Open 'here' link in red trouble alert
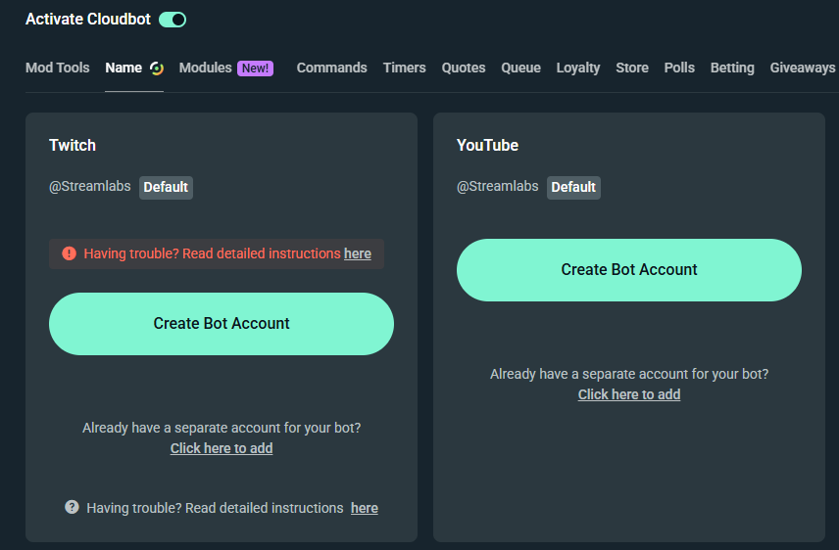839x550 pixels. (x=358, y=253)
